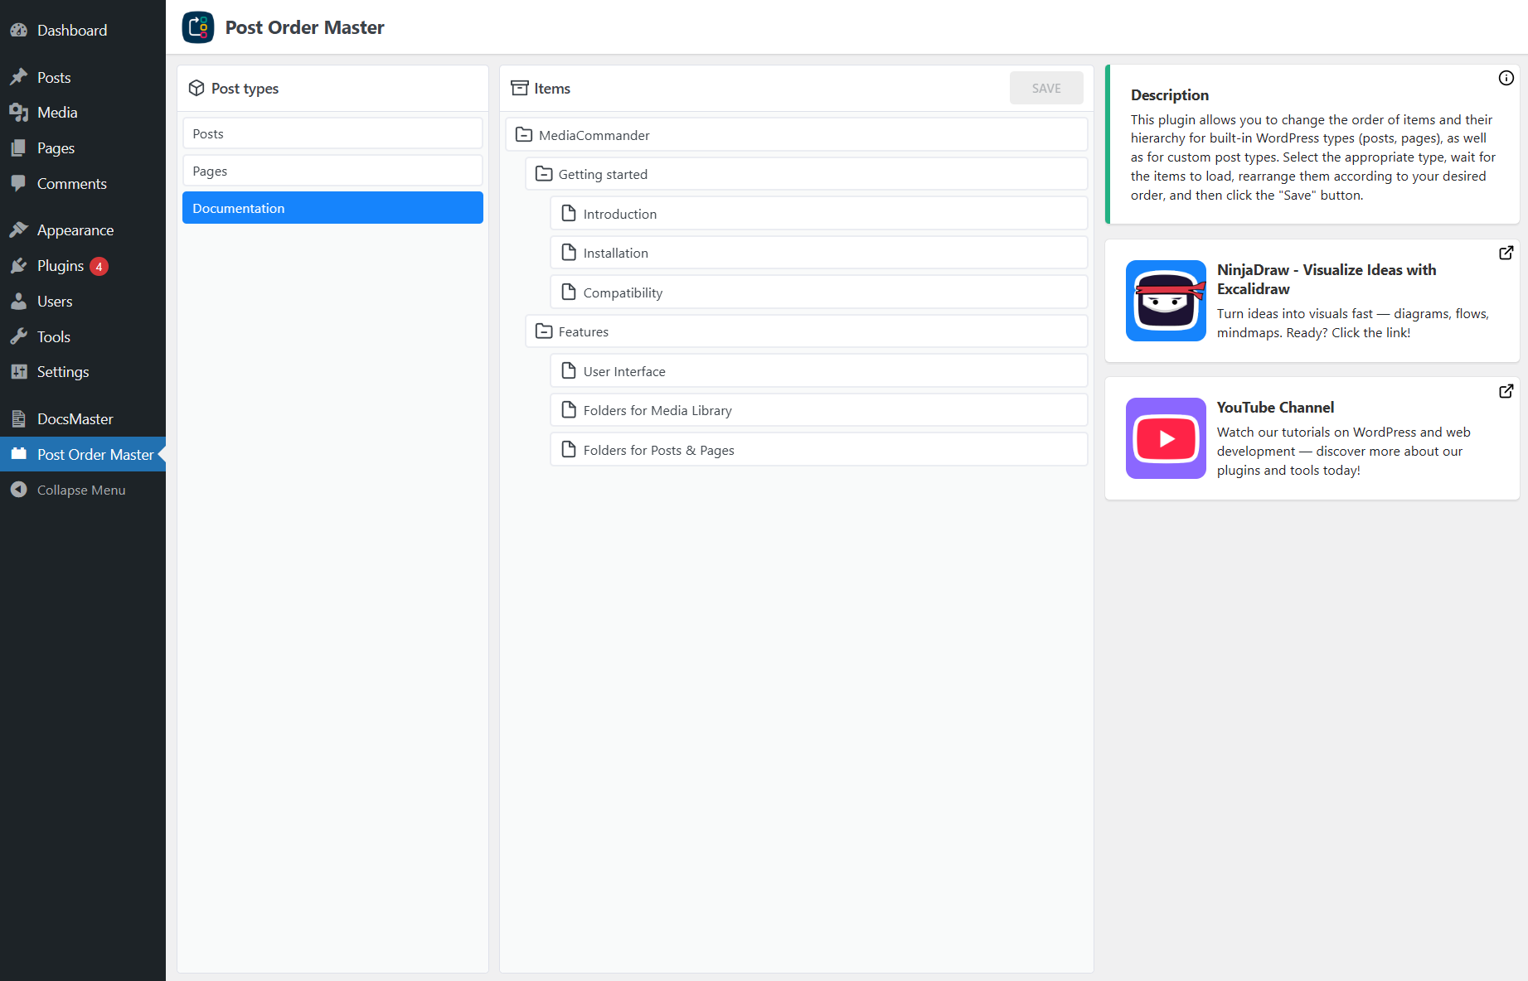This screenshot has height=981, width=1528.
Task: Select the Features item
Action: point(807,331)
